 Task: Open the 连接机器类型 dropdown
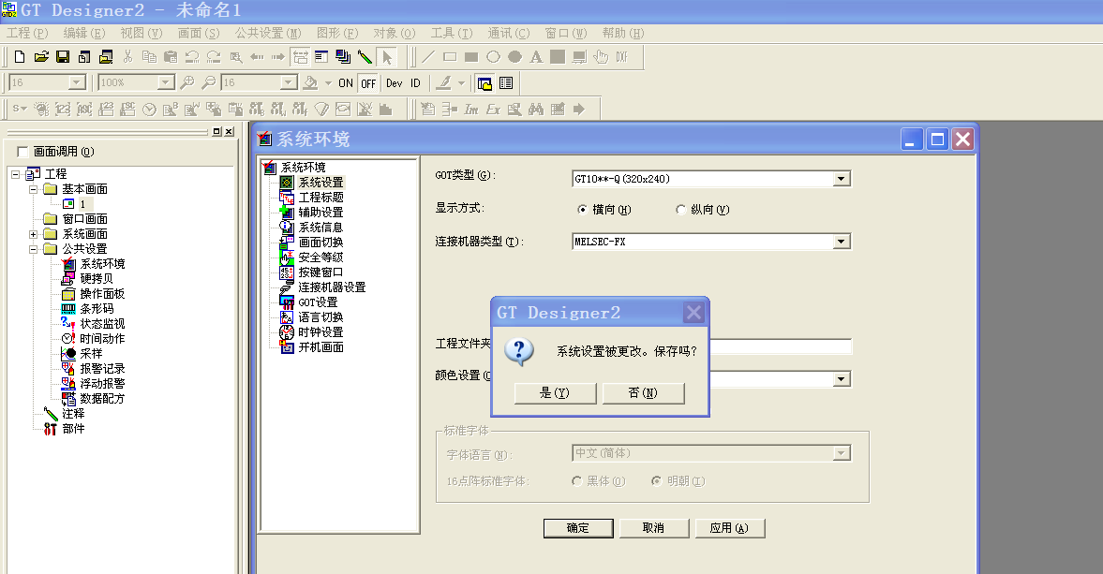click(x=842, y=242)
